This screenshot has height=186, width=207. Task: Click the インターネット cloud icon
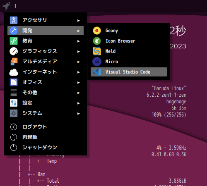point(14,72)
